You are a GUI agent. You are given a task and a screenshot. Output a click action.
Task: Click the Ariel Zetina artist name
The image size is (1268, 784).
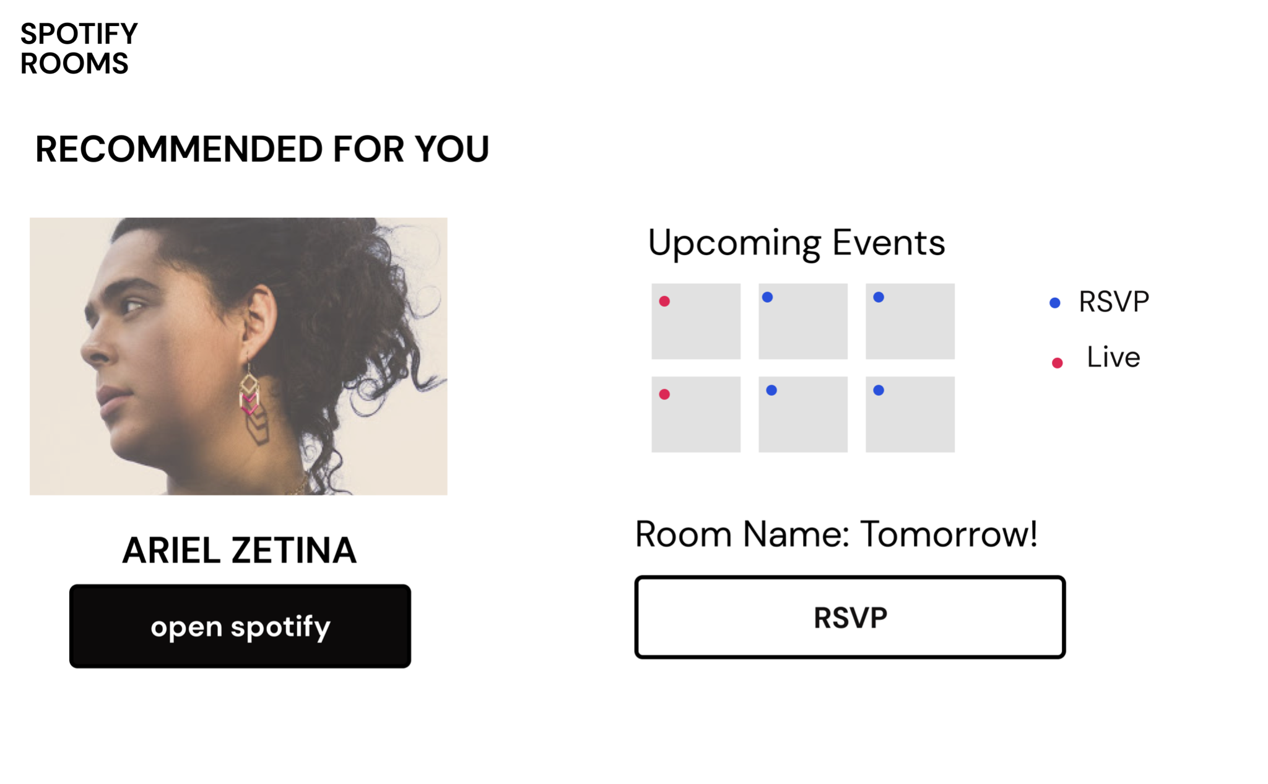click(x=240, y=550)
